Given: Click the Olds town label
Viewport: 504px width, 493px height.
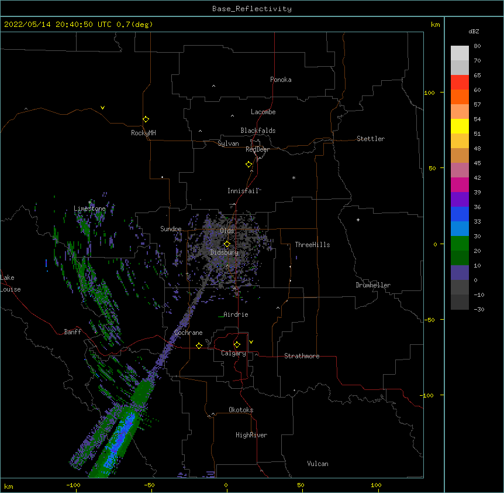Looking at the screenshot, I should click(227, 231).
